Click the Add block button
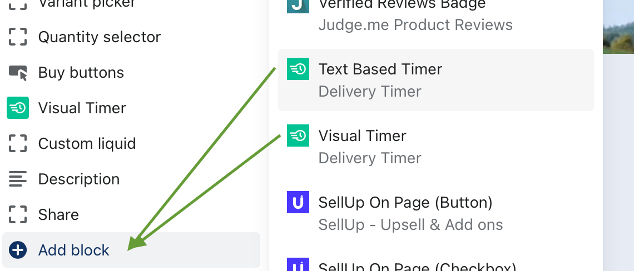Viewport: 634px width, 271px height. click(x=131, y=250)
